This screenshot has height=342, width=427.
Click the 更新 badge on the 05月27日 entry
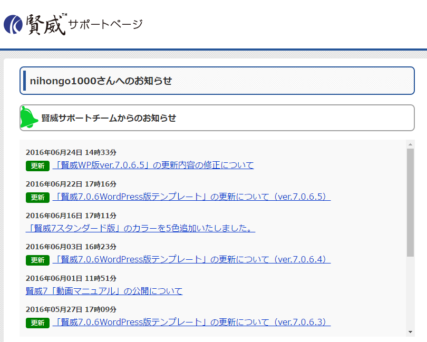(37, 323)
